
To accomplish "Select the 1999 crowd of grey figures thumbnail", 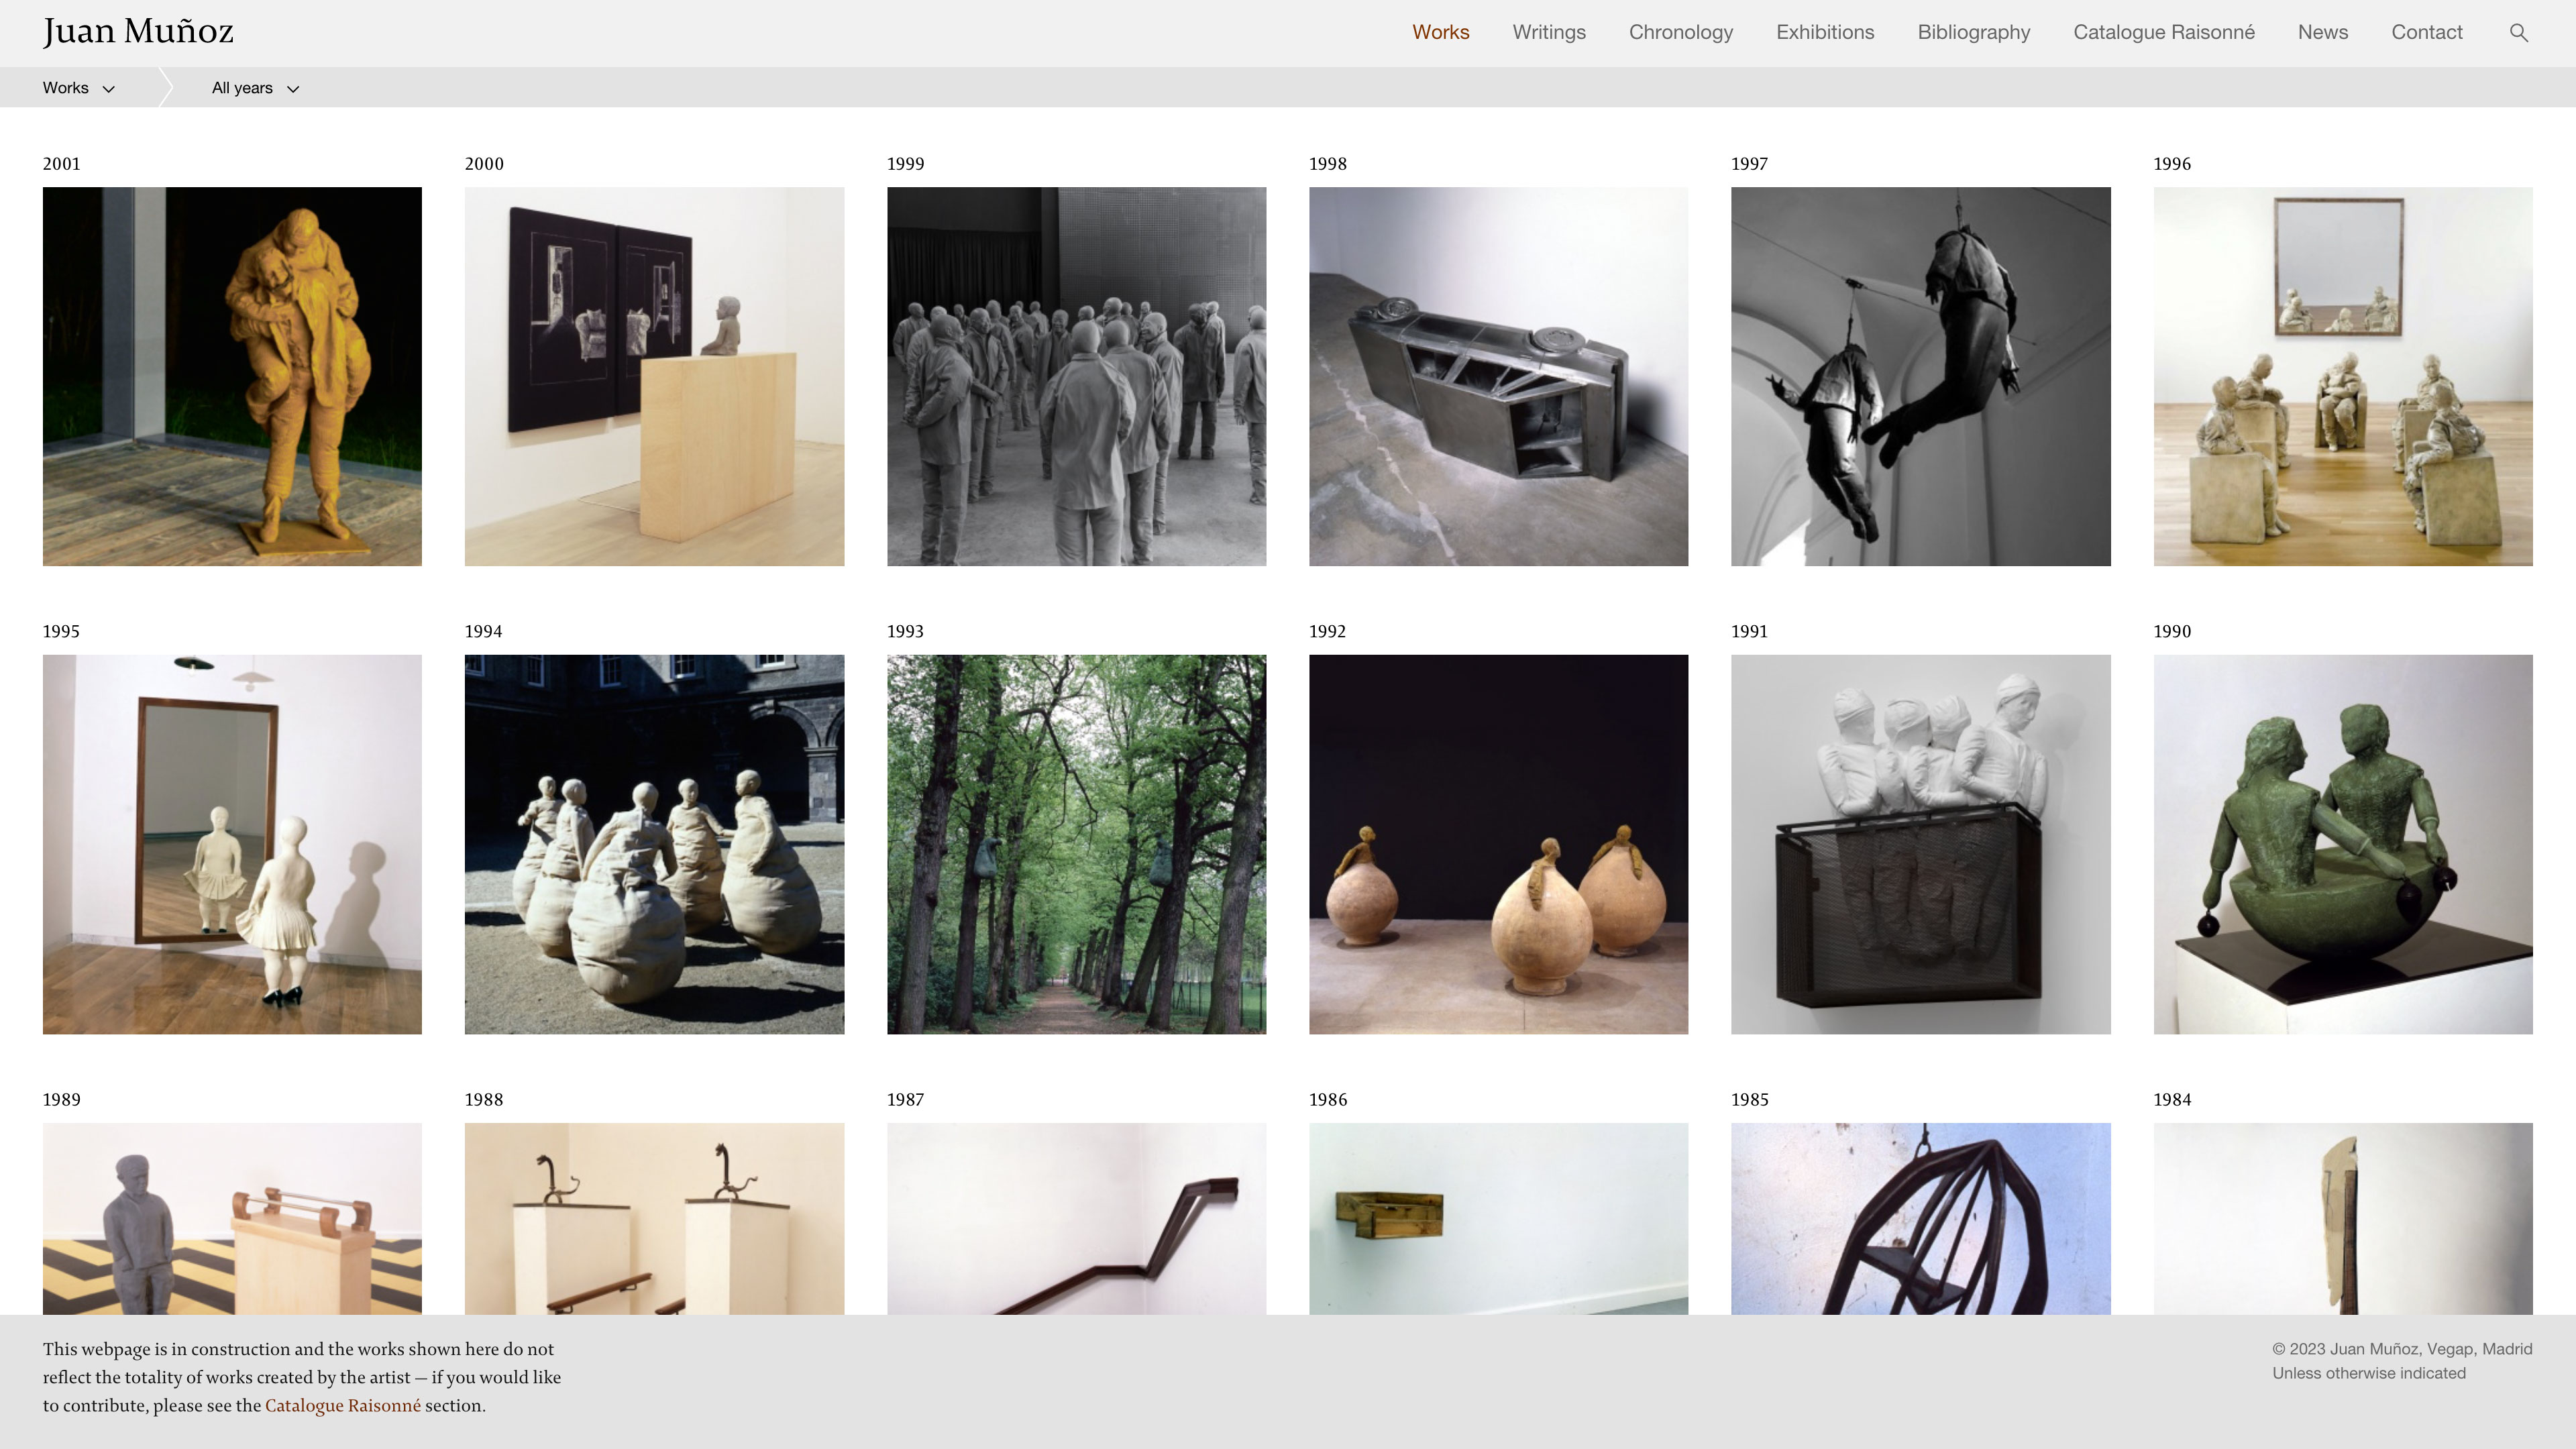I will [1076, 376].
